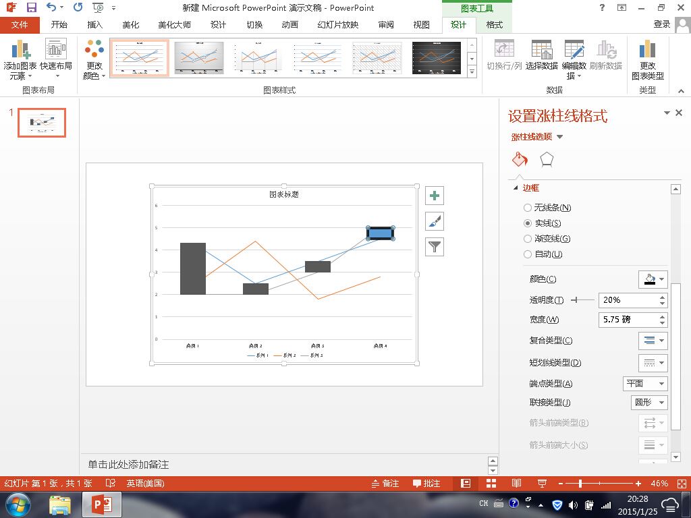Expand chart styles gallery More arrow
This screenshot has height=518, width=691.
(x=472, y=71)
